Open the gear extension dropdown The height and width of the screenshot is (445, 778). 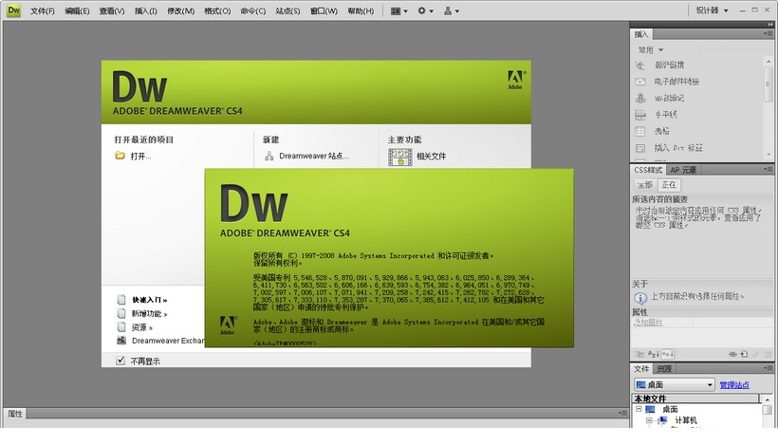(425, 11)
